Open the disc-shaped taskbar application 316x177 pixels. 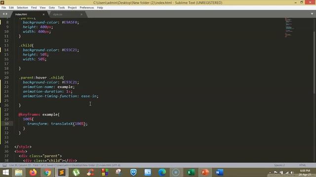(x=176, y=173)
